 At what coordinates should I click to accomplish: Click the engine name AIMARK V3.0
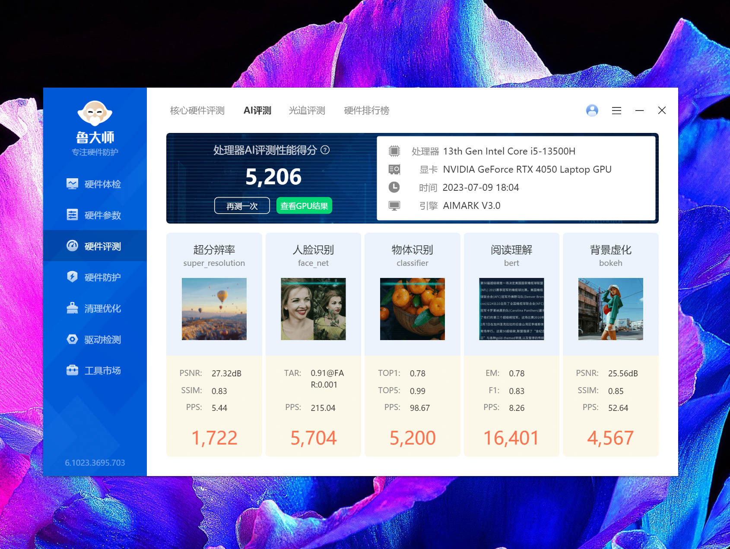pos(472,205)
